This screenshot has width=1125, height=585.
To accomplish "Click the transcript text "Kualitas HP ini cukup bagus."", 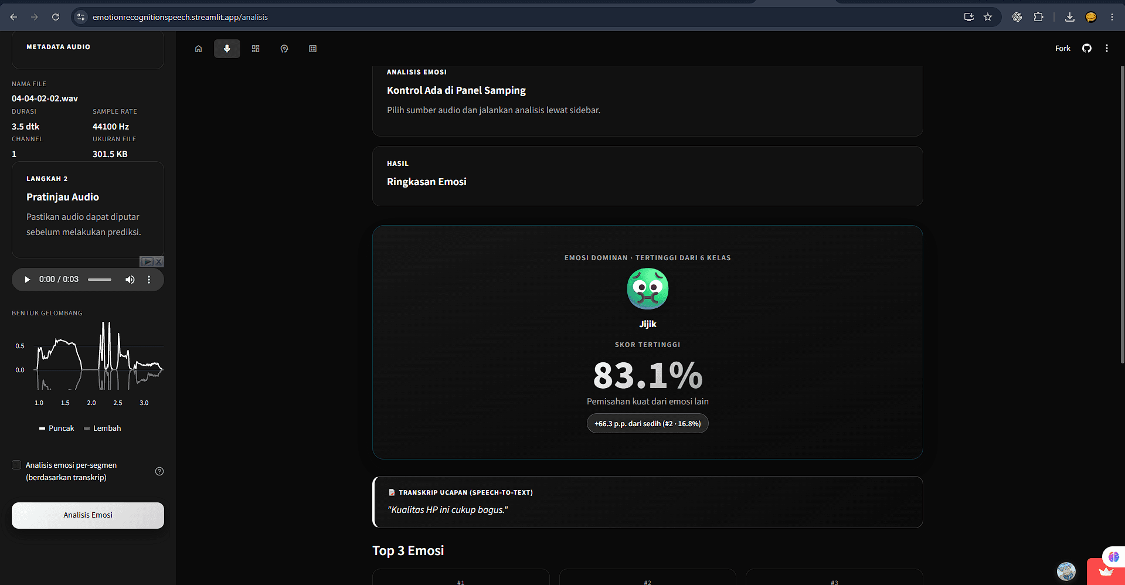I will pyautogui.click(x=447, y=510).
